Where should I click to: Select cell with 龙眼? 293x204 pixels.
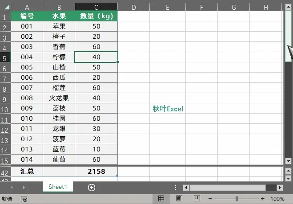(59, 129)
